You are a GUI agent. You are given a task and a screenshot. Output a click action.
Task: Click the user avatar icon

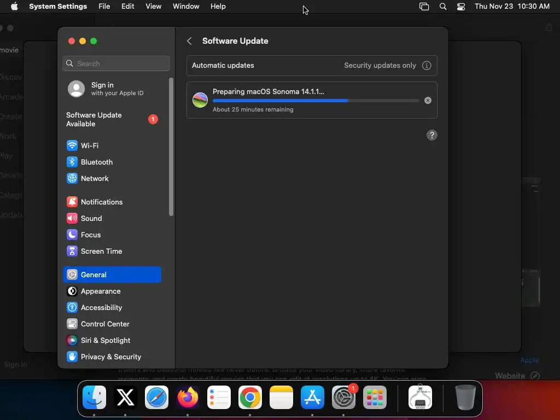(77, 89)
